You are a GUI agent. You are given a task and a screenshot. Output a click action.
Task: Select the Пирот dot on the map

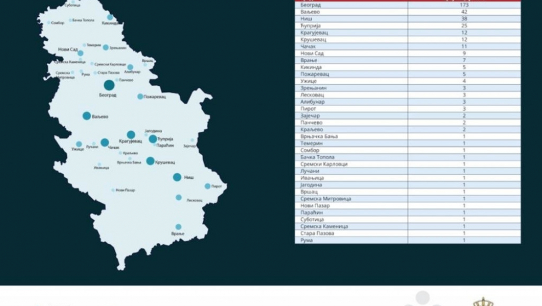click(207, 186)
